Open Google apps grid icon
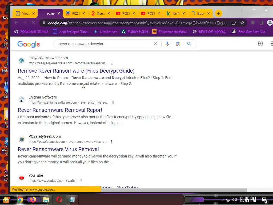Screen dimensions: 273x205 tap(271, 44)
